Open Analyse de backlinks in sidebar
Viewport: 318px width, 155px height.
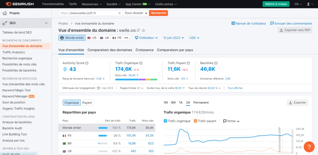point(17,122)
